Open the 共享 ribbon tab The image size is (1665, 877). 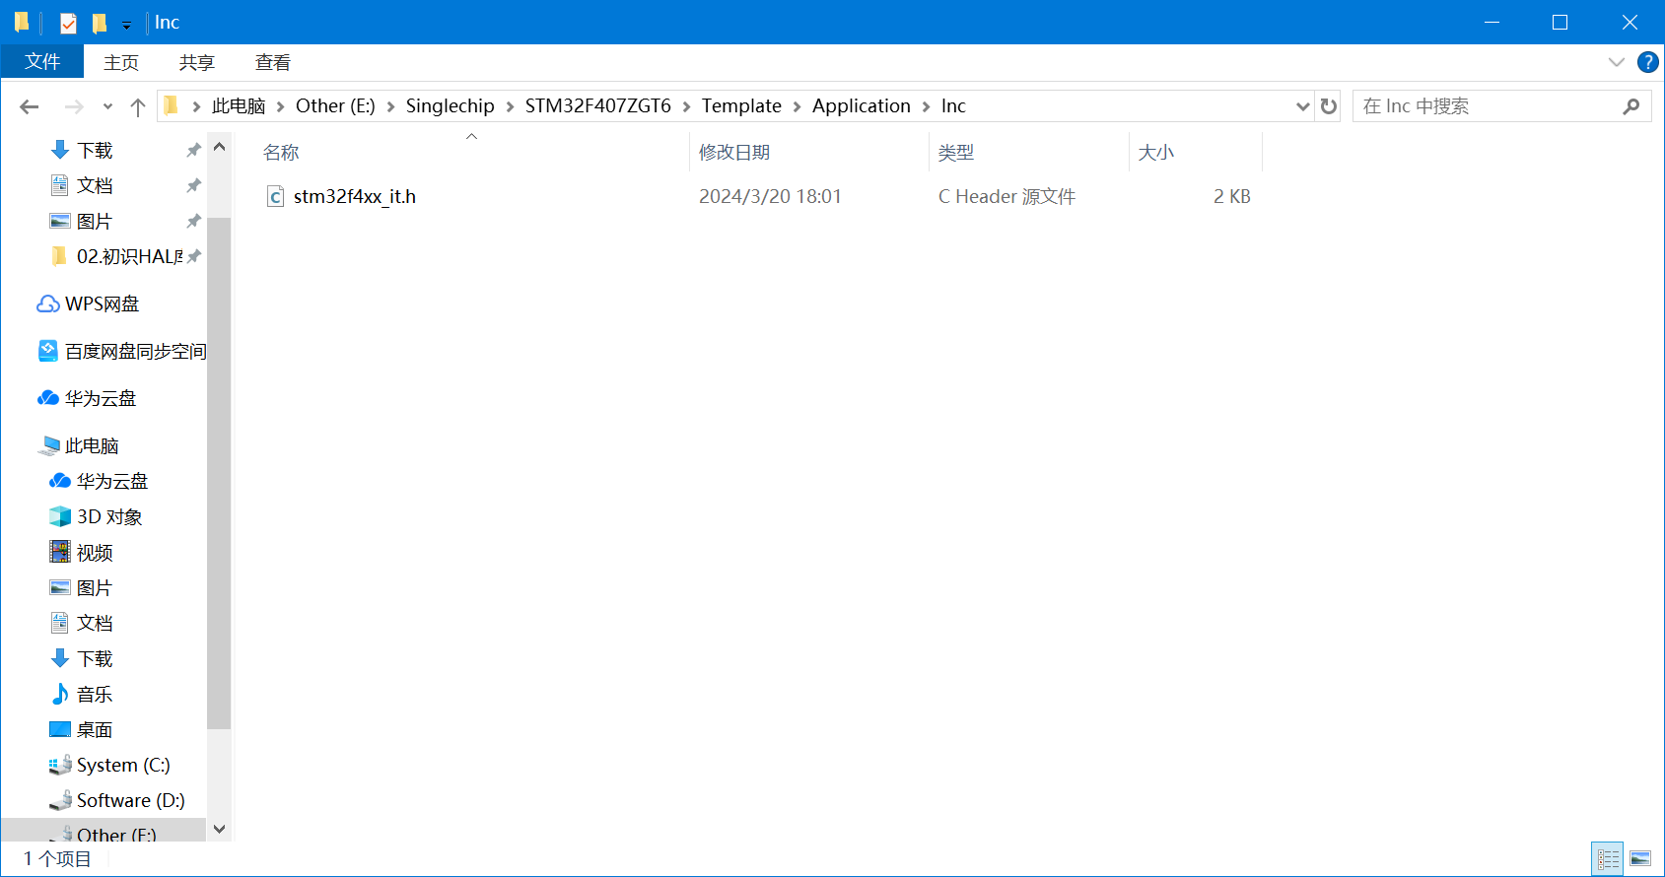(197, 62)
